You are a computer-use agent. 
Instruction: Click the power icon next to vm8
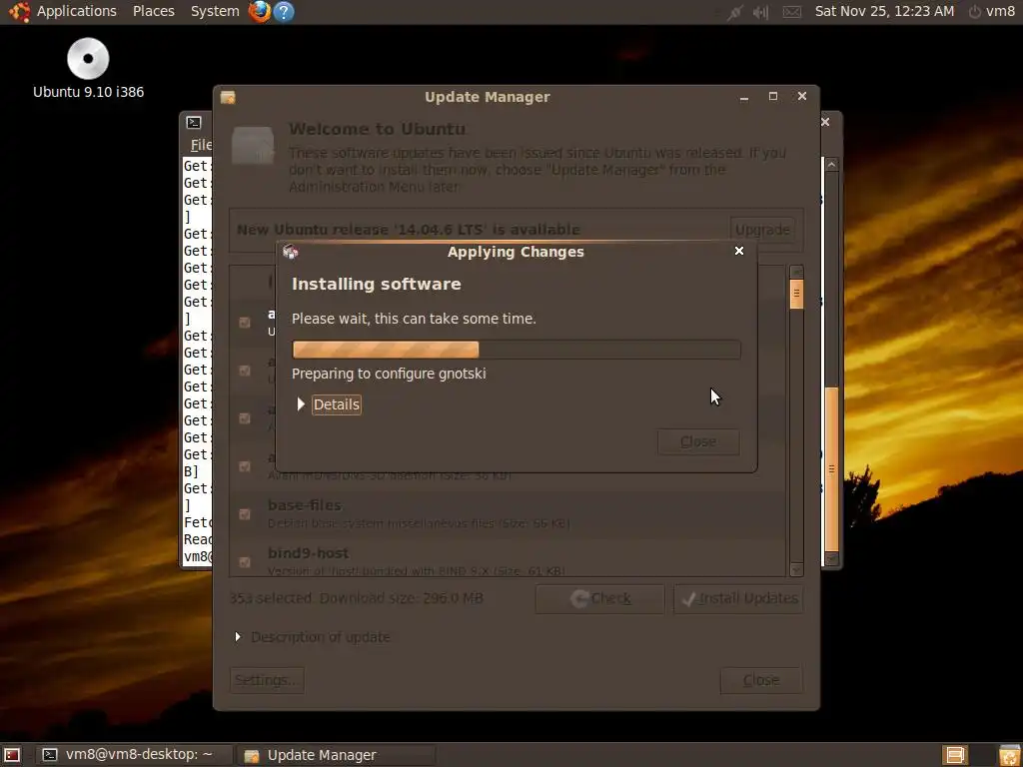(x=975, y=12)
